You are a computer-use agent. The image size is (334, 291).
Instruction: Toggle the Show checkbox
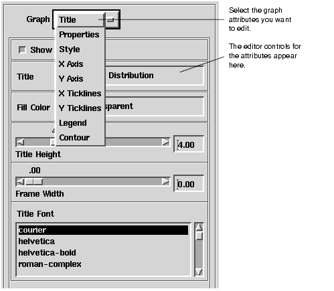coord(22,50)
